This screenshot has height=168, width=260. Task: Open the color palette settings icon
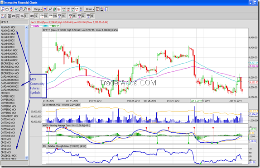point(102,9)
